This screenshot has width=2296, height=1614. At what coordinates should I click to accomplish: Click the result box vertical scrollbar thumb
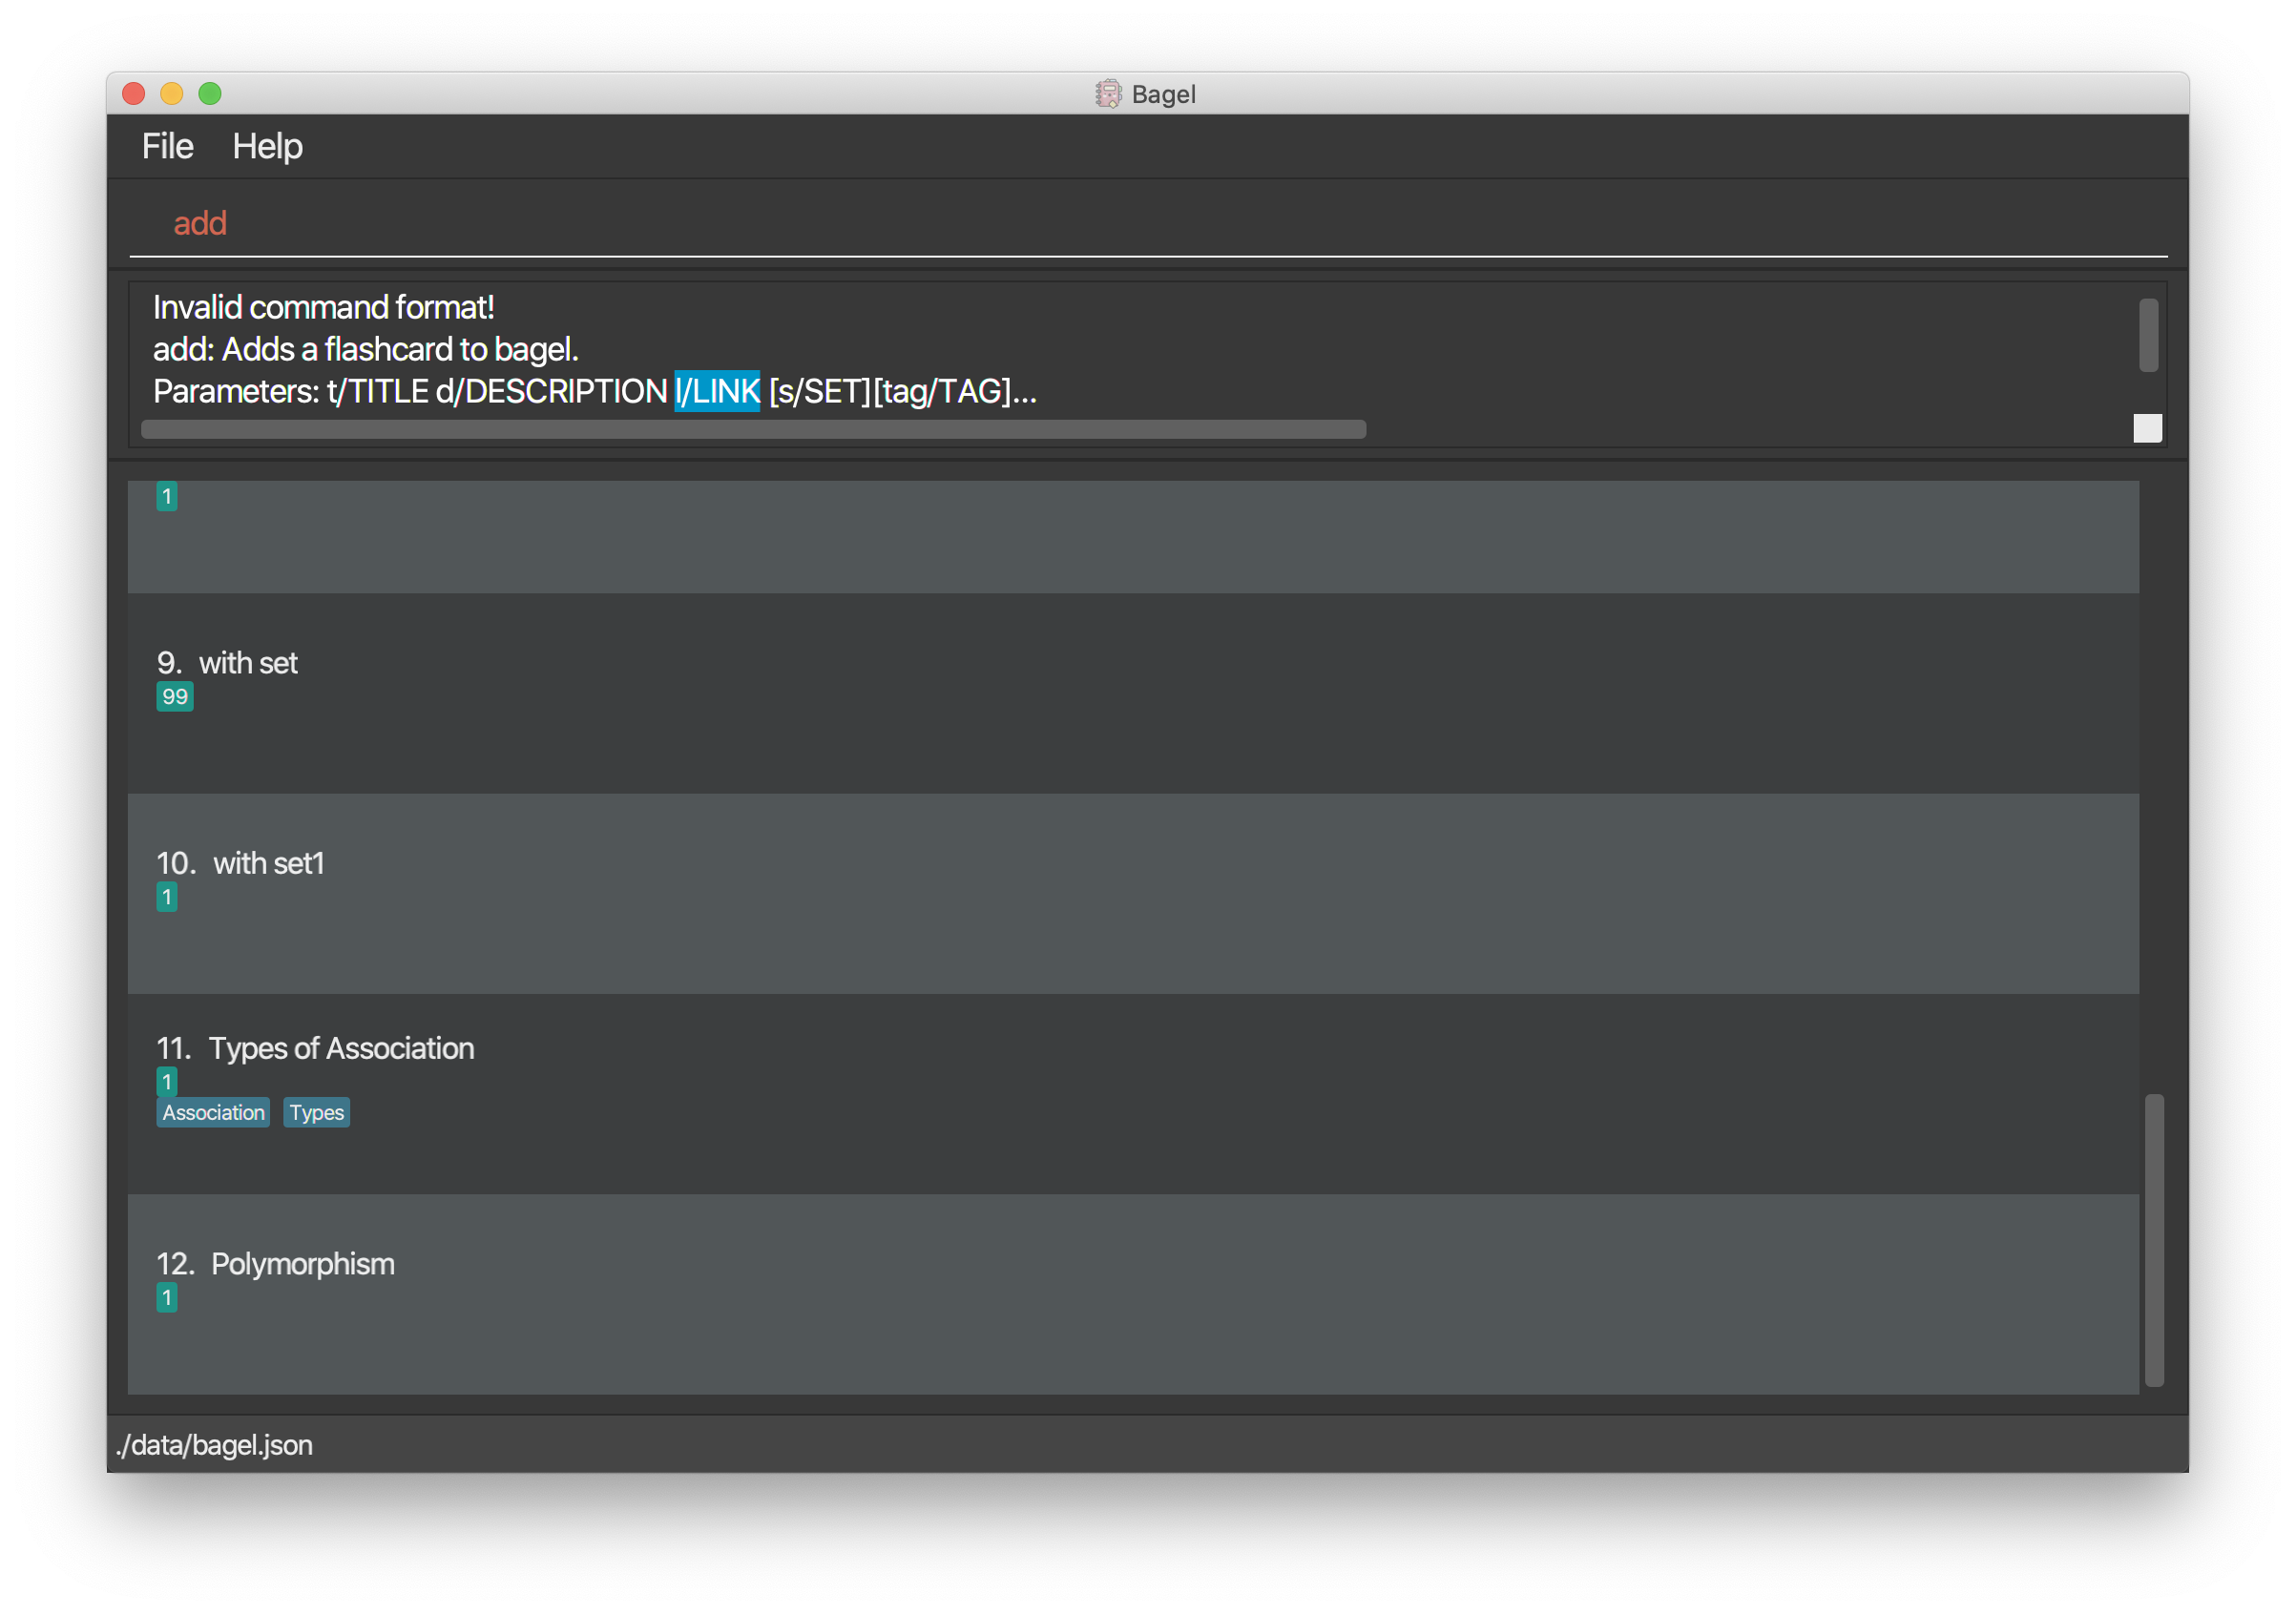[x=2148, y=335]
